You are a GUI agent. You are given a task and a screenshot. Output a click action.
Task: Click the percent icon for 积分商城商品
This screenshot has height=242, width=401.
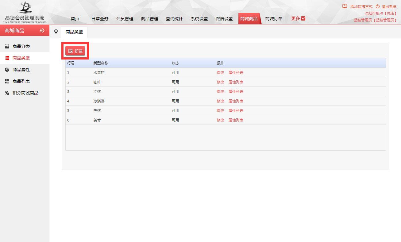coord(7,93)
